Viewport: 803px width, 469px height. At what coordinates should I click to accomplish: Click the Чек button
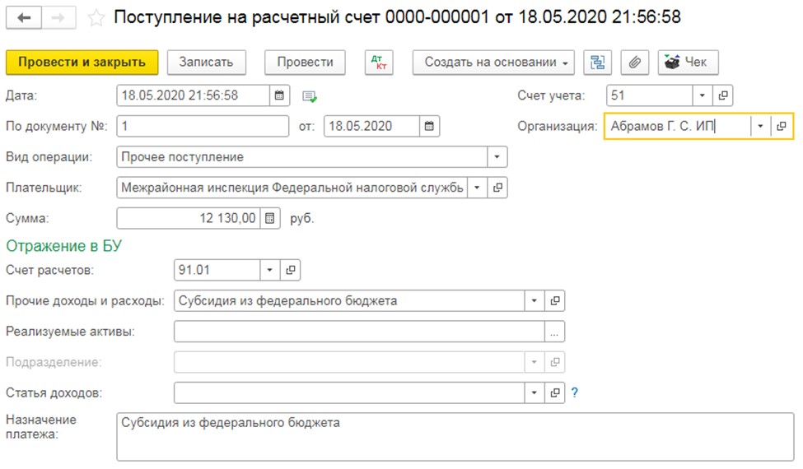coord(688,63)
